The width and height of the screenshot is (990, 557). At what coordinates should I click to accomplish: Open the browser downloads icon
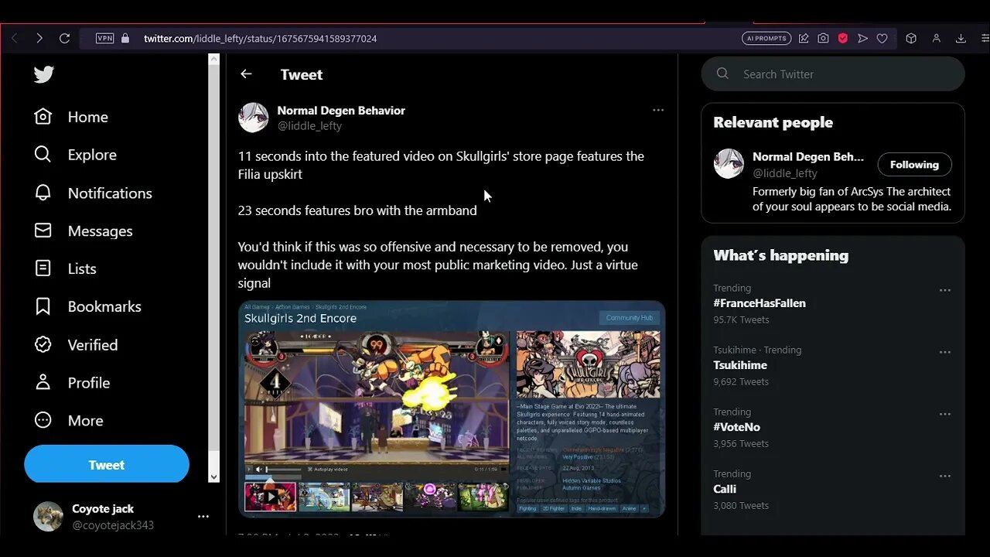tap(961, 38)
